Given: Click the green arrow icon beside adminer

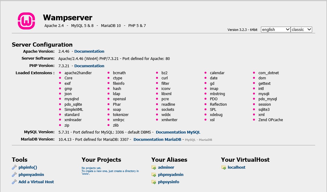Looking at the screenshot, I should pos(154,167).
